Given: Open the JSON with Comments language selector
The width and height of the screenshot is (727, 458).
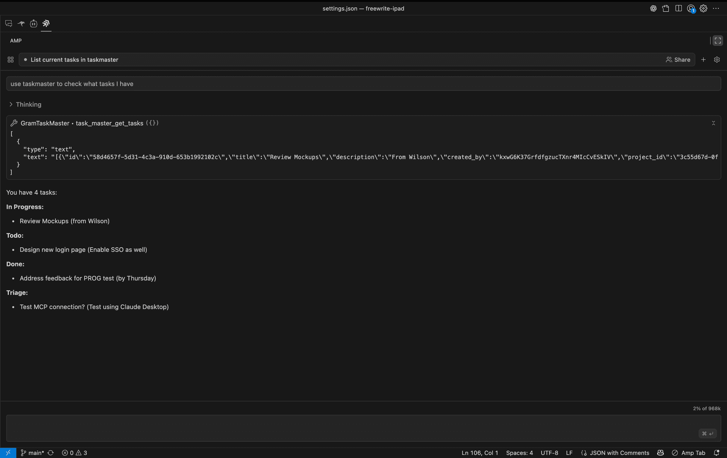Looking at the screenshot, I should [x=615, y=453].
